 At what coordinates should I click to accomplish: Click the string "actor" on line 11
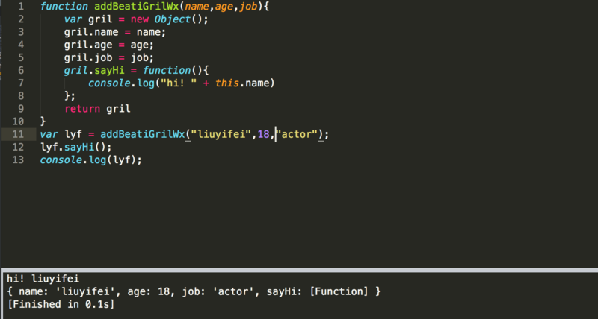pos(297,134)
